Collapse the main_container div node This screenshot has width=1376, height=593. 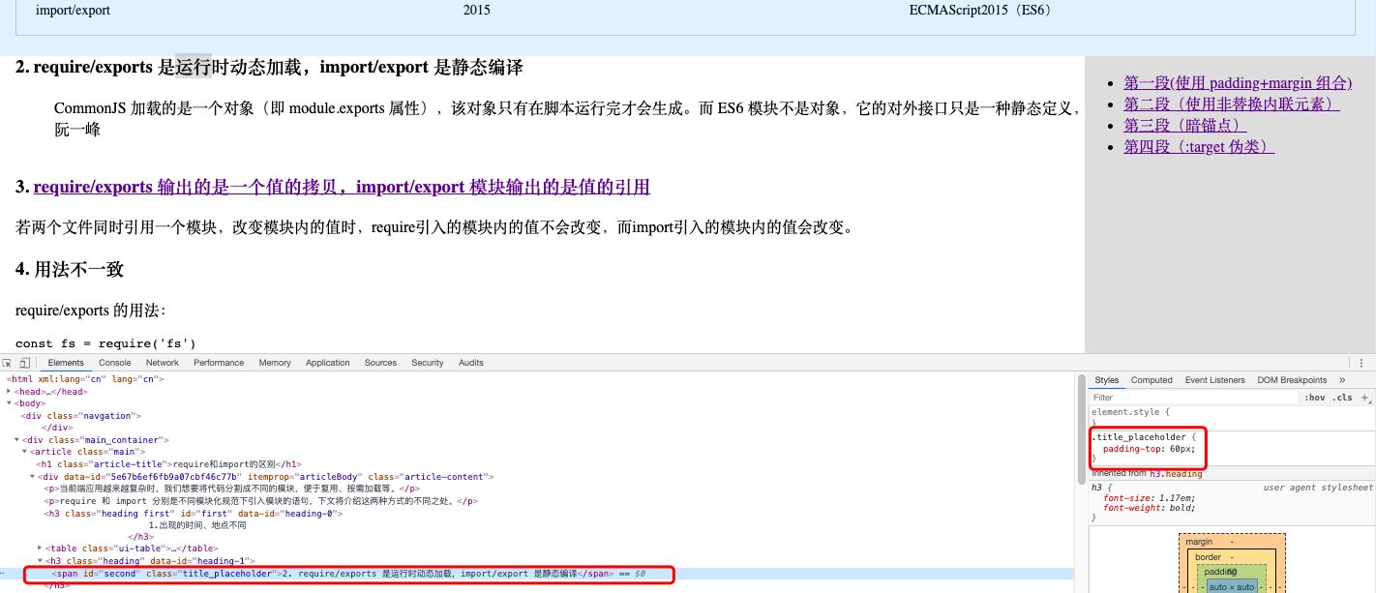(x=16, y=440)
